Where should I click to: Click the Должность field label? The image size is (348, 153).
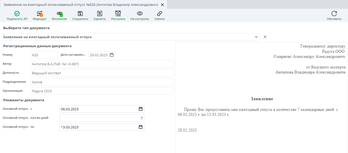click(x=11, y=73)
